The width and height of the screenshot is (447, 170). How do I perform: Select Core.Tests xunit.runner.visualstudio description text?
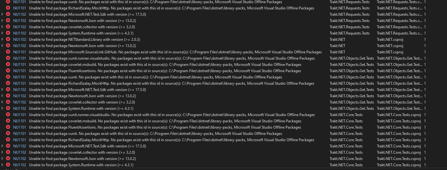tap(172, 115)
